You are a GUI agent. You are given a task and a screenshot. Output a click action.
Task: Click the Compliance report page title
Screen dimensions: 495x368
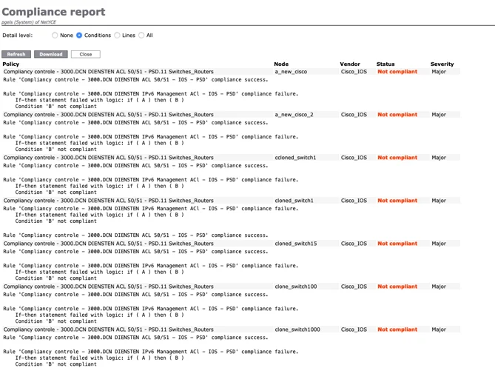pos(53,12)
